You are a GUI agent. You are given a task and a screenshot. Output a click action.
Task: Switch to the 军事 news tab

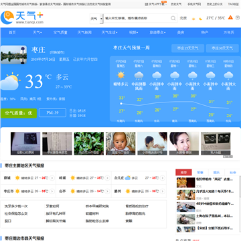200,173
